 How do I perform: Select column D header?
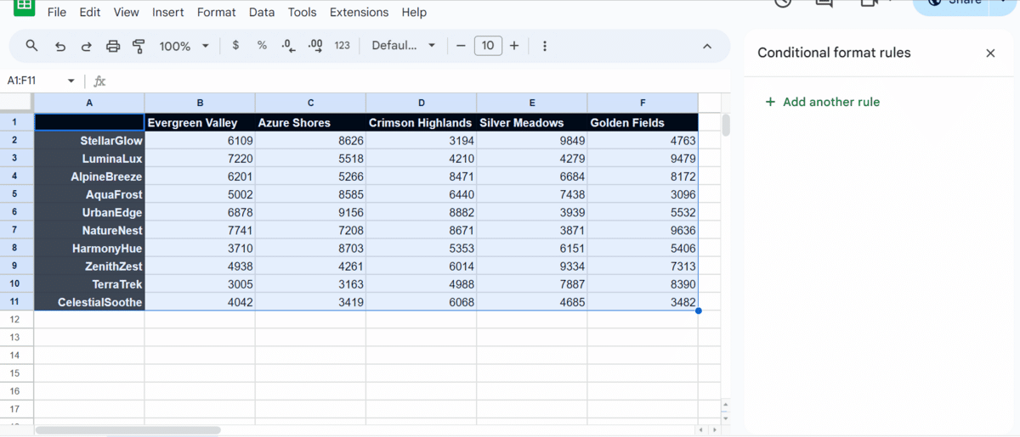421,103
